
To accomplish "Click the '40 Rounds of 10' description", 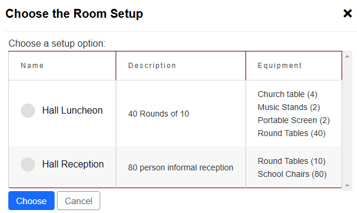I will (x=158, y=114).
